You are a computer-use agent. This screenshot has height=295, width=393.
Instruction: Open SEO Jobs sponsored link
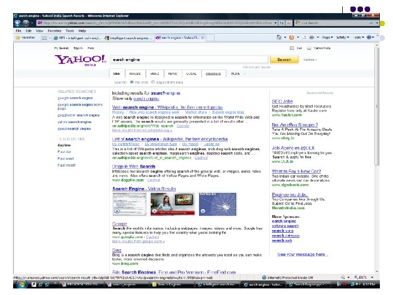[x=282, y=101]
